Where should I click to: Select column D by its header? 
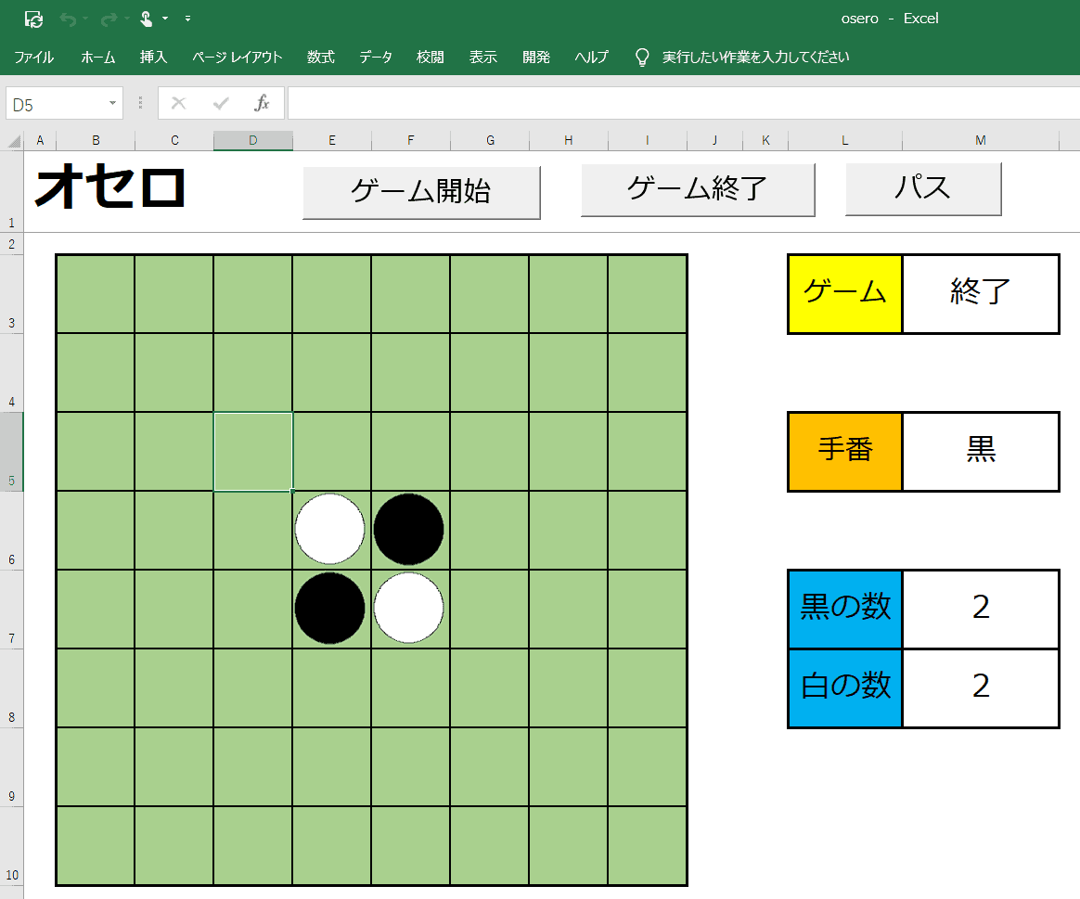click(252, 139)
